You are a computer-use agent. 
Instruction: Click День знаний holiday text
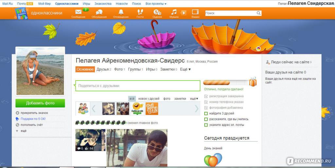[213, 148]
